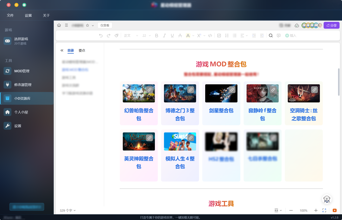Click the Sims 4 cover thumbnail
The width and height of the screenshot is (342, 220).
point(180,141)
